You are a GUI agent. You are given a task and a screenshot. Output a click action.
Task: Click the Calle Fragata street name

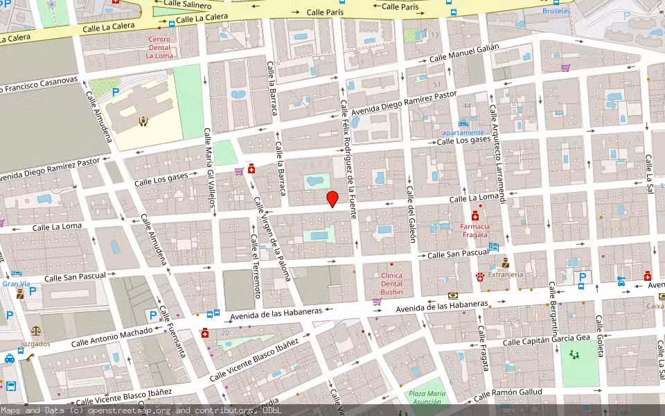pos(484,347)
